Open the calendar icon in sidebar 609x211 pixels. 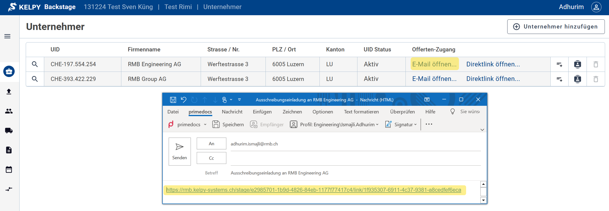point(9,169)
